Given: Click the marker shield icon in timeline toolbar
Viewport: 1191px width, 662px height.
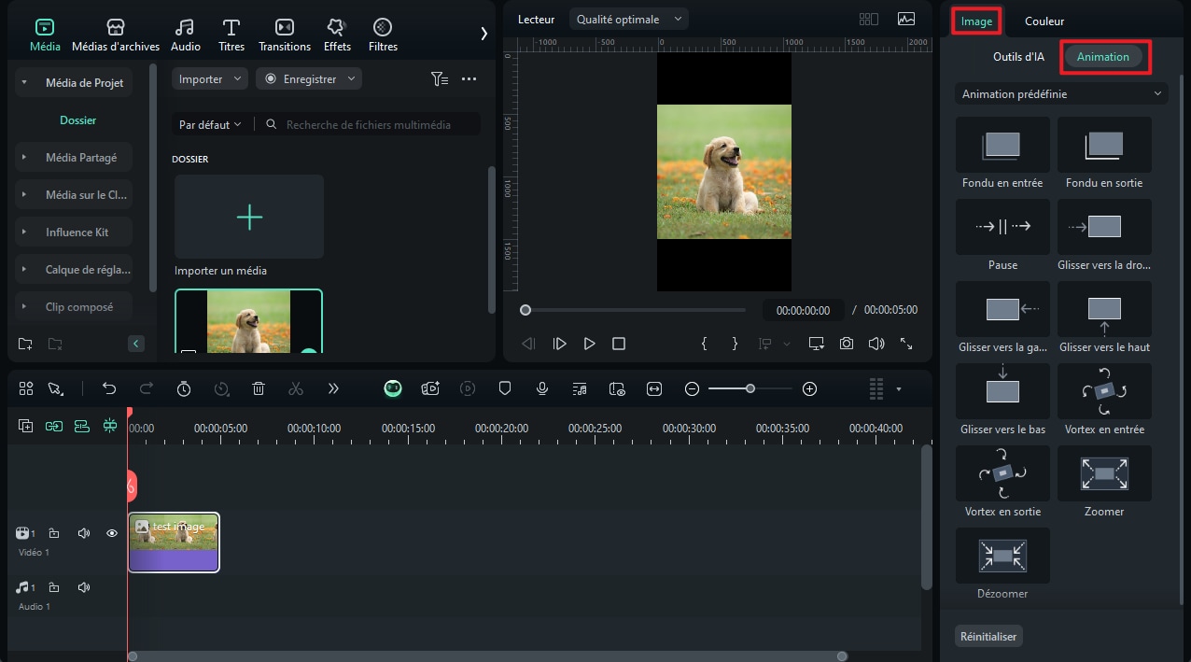Looking at the screenshot, I should point(505,388).
